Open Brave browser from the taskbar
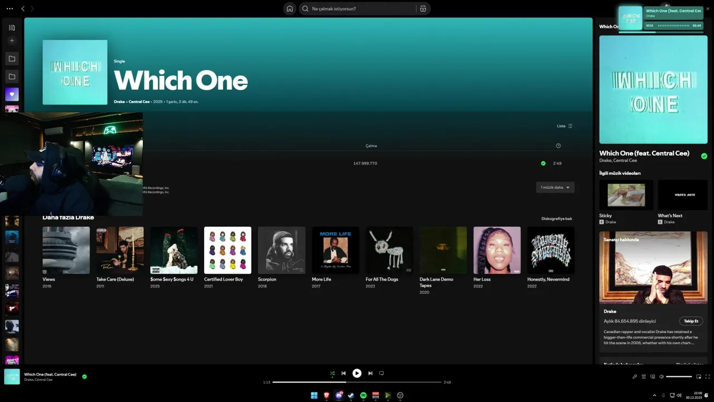Screen dimensions: 714x402 tap(326, 395)
